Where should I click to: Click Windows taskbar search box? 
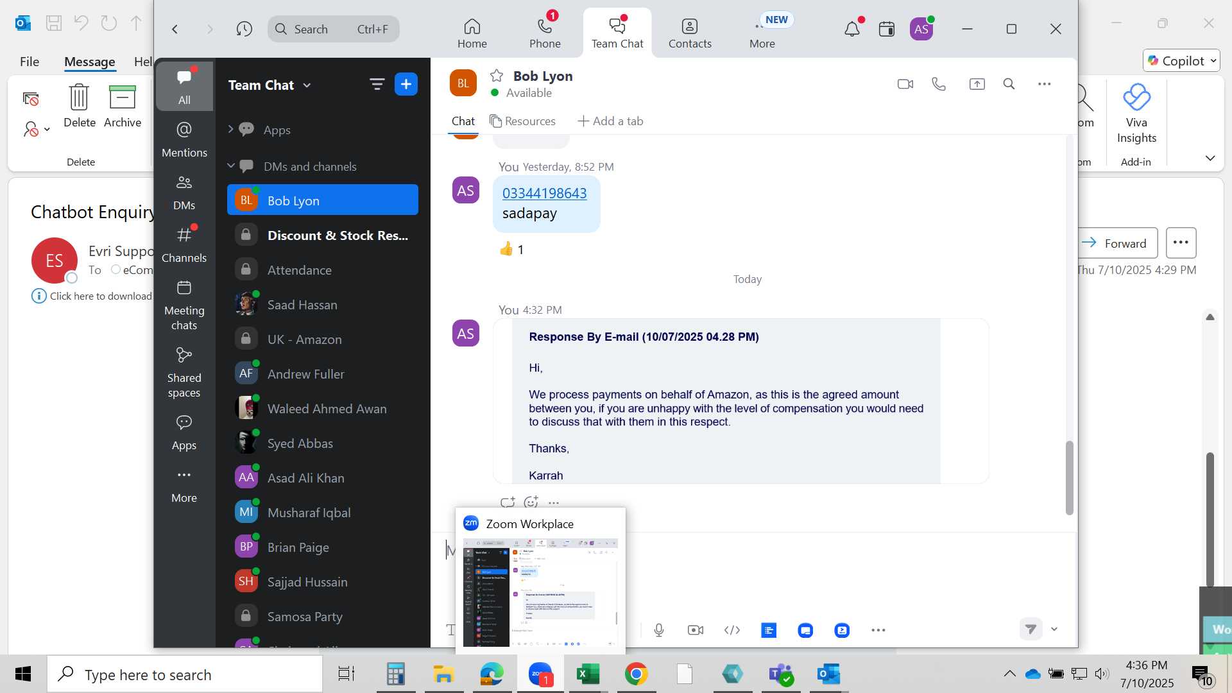185,674
